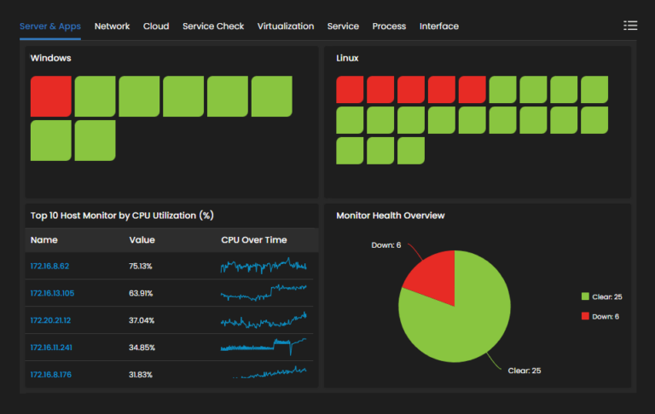Screen dimensions: 655x414
Task: Open host 172.16.8.62 link
Action: [49, 266]
